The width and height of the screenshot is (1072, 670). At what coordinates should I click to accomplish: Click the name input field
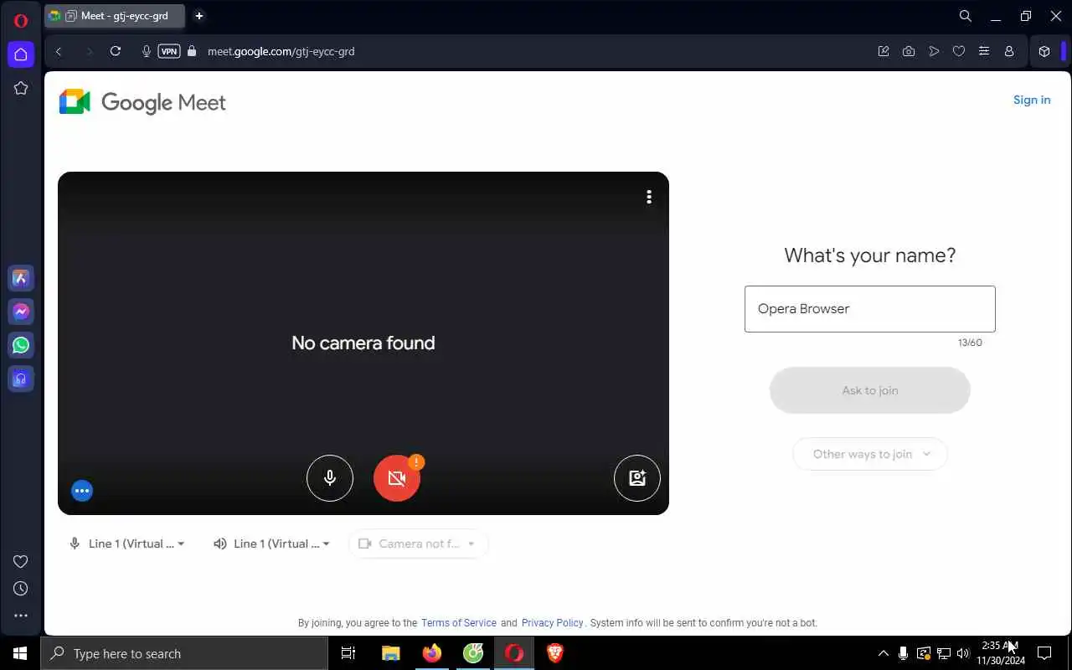point(870,309)
